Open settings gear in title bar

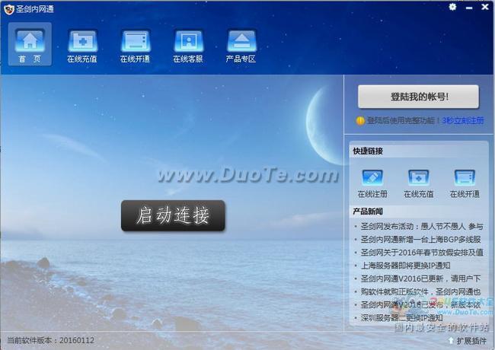[452, 7]
